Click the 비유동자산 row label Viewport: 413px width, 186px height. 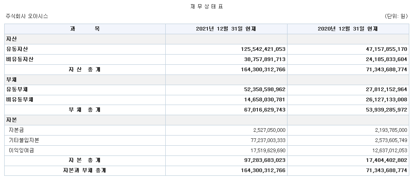20,60
